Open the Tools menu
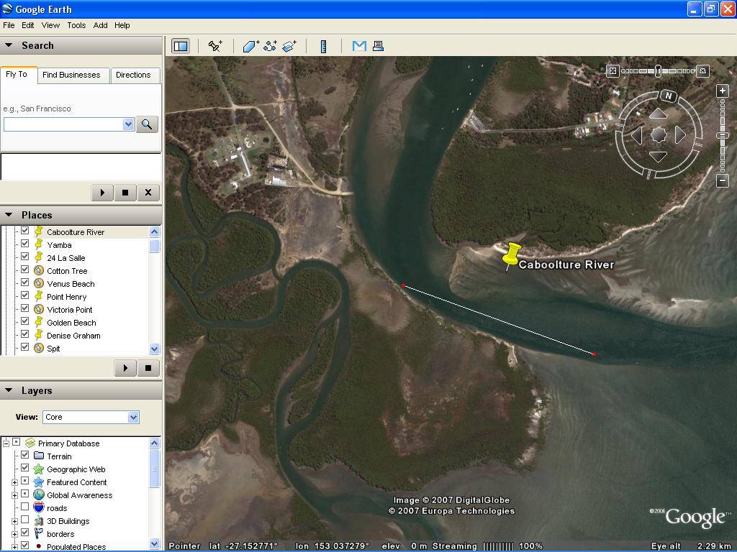Image resolution: width=737 pixels, height=552 pixels. [x=76, y=25]
